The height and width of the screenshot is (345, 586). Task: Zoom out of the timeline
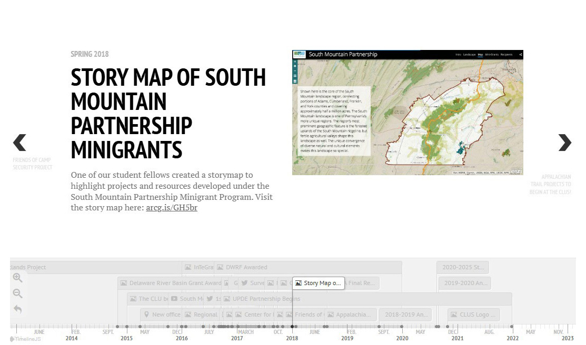[x=17, y=294]
